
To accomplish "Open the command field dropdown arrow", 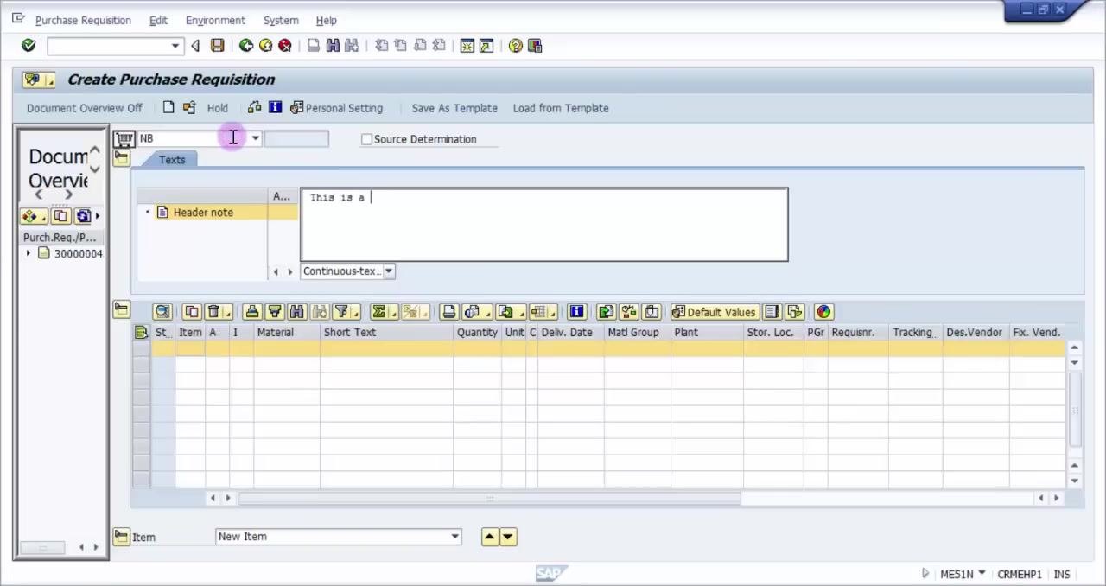I will (175, 46).
